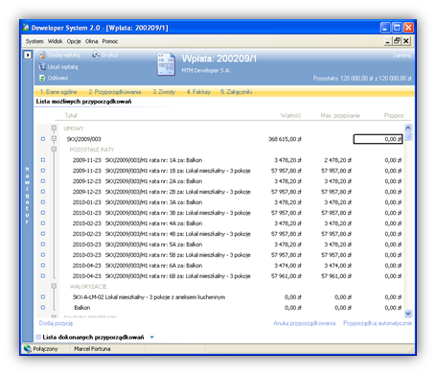Tick checkbox for rata 2A Balkon row
436x375 pixels.
pyautogui.click(x=43, y=181)
